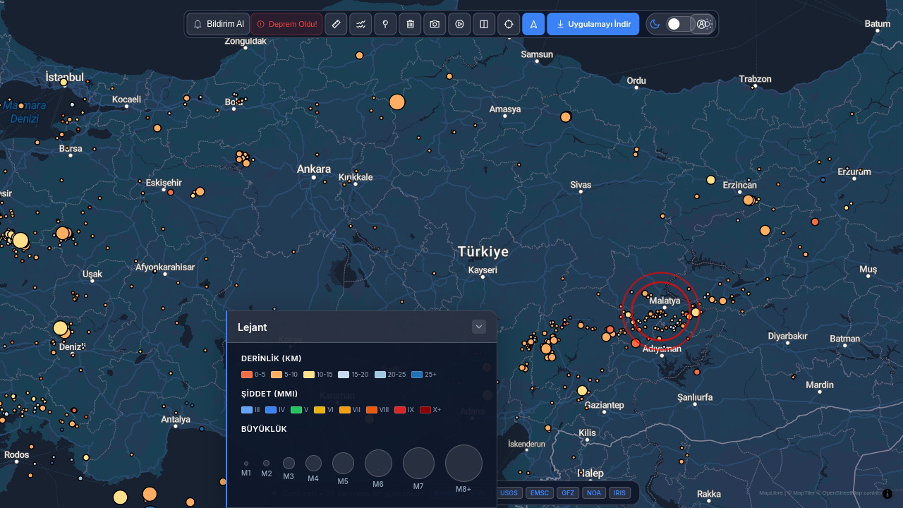Click the green intensity V swatch
Screen dimensions: 903x508
tap(296, 410)
